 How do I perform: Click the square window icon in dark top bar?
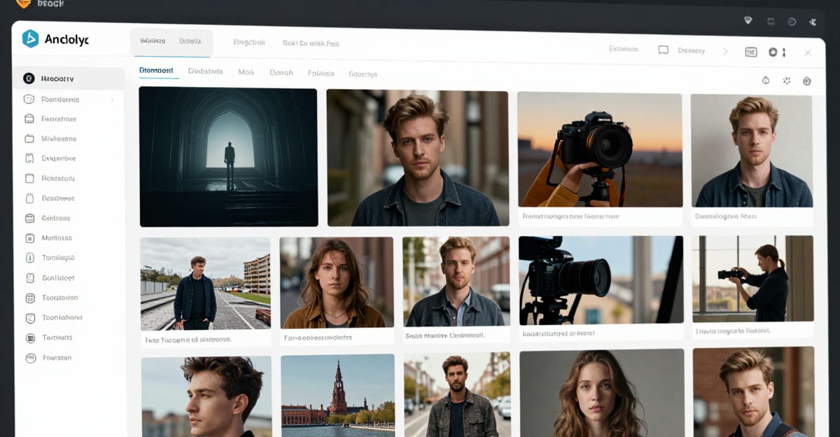[x=771, y=21]
